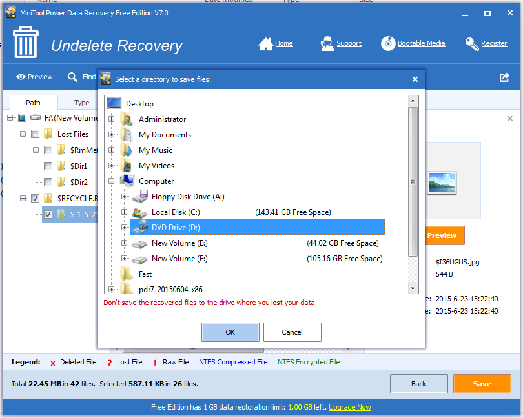Collapse the Lost Files tree node
Image resolution: width=523 pixels, height=418 pixels.
coord(23,134)
